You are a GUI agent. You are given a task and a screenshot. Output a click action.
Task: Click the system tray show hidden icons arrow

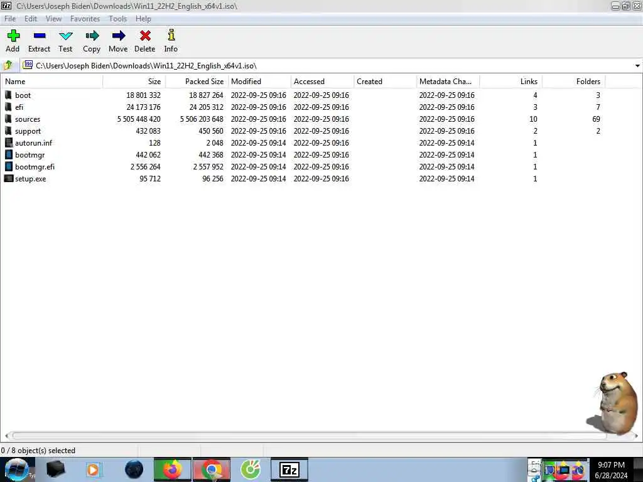(x=534, y=469)
